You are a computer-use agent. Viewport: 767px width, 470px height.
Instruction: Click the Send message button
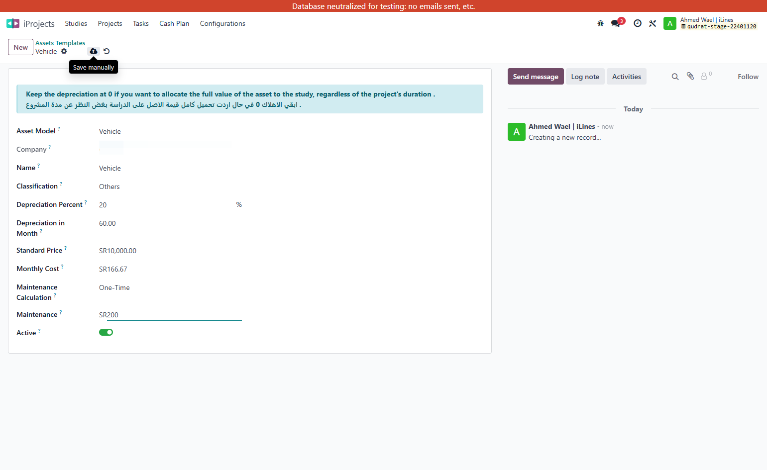(536, 77)
